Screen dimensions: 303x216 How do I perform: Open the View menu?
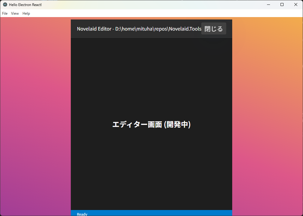pyautogui.click(x=15, y=13)
